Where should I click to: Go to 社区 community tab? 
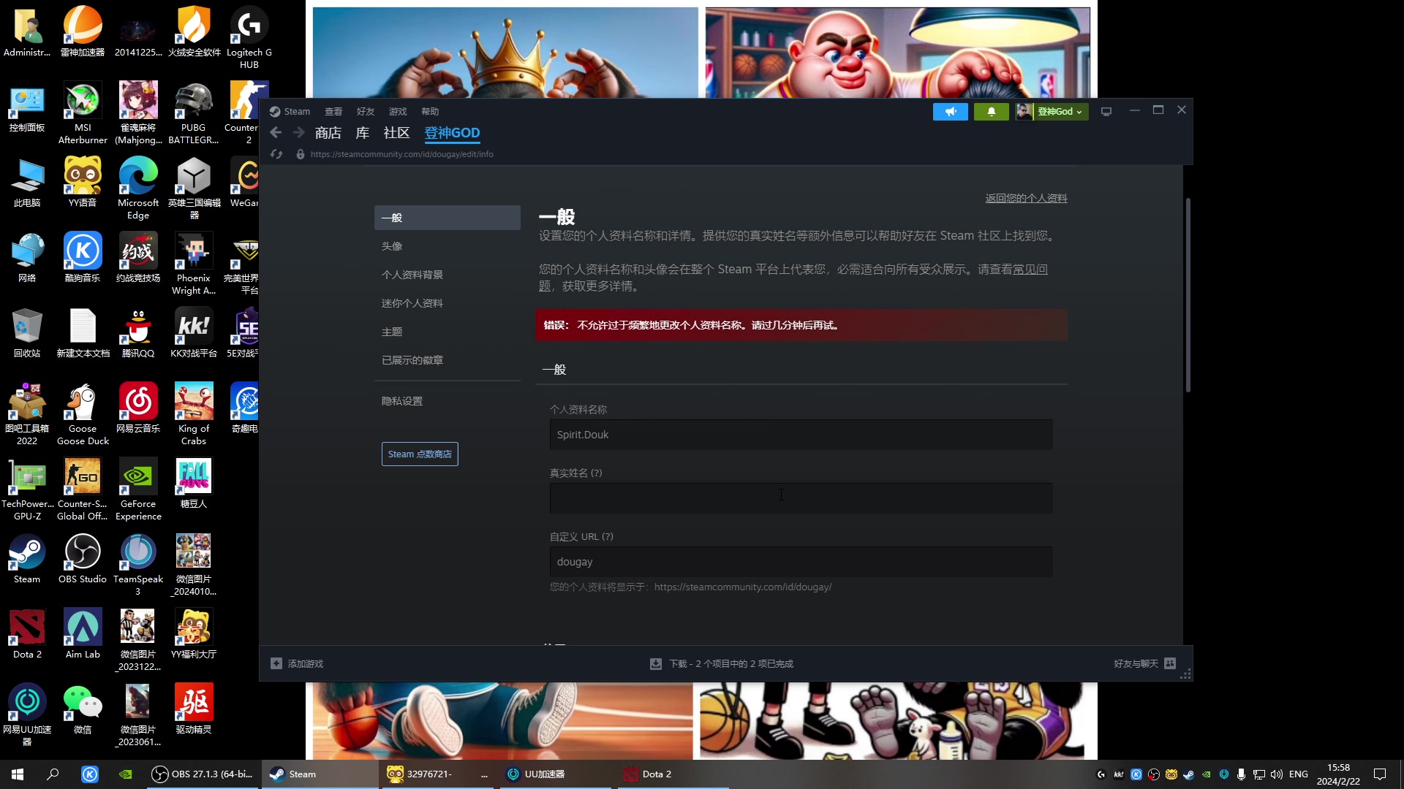click(396, 133)
